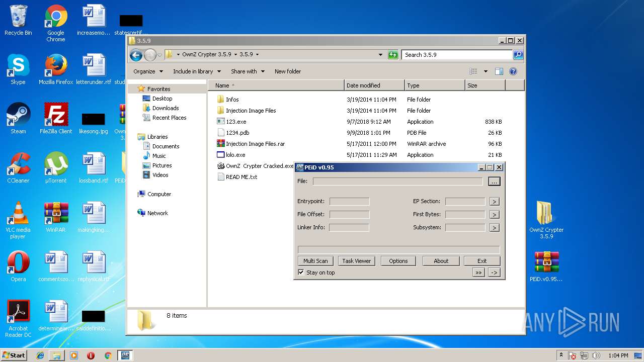Screen dimensions: 644x362
Task: Sort by the Type column header
Action: tap(435, 85)
